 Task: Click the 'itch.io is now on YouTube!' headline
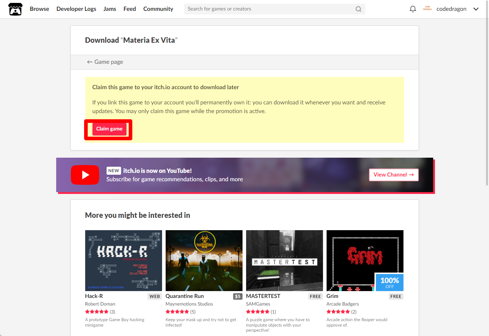[157, 171]
